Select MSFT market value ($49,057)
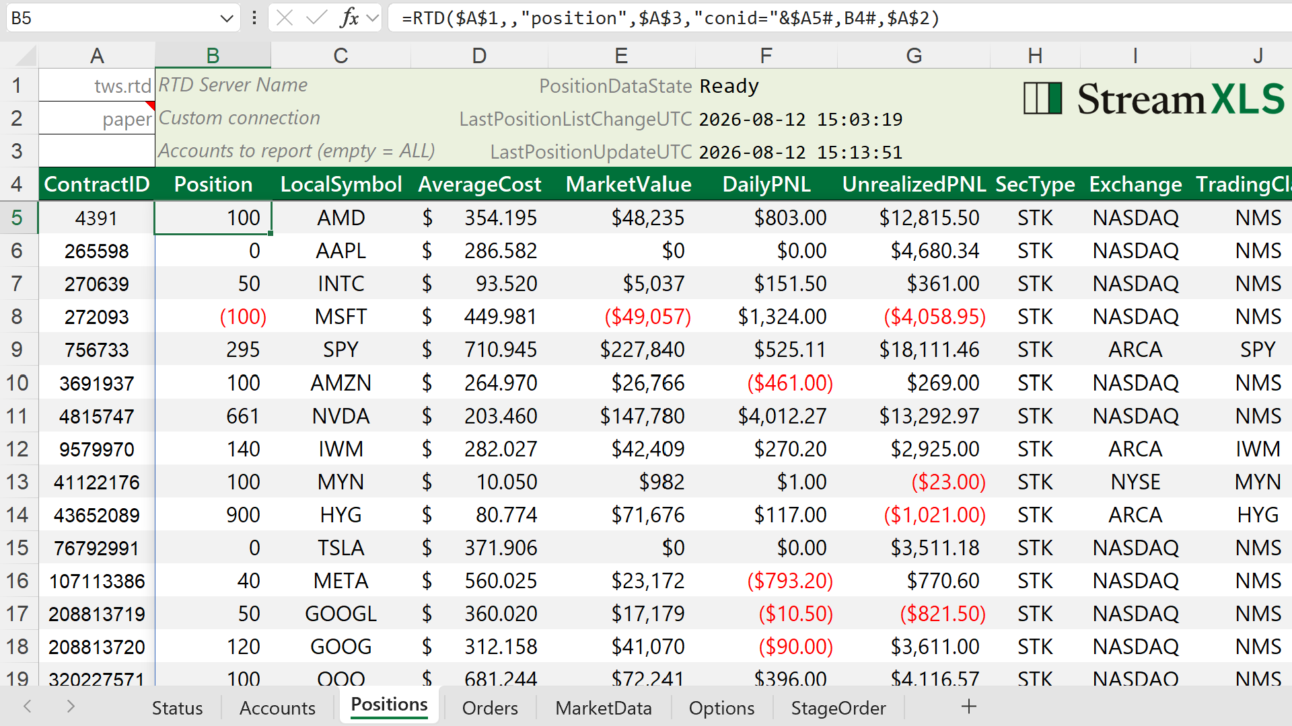Screen dimensions: 1292x726 [621, 317]
